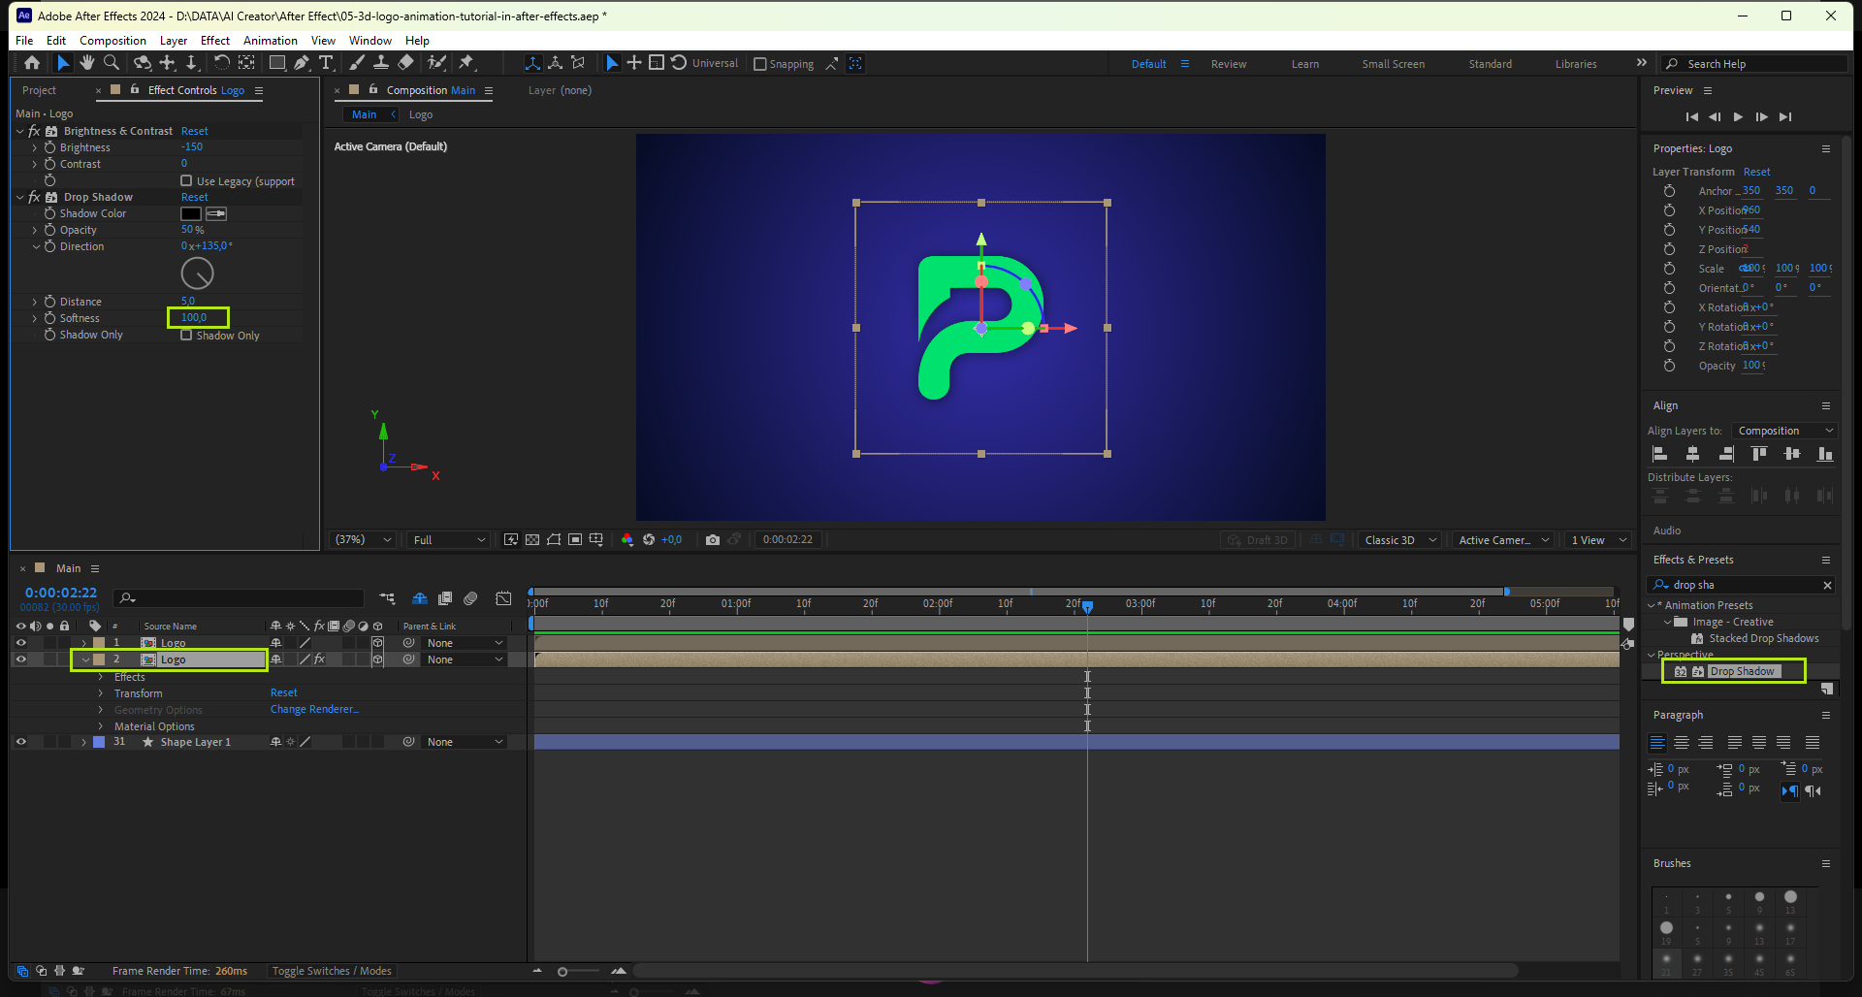Hide Shape Layer 1 with eye icon
The image size is (1862, 997).
[x=20, y=742]
